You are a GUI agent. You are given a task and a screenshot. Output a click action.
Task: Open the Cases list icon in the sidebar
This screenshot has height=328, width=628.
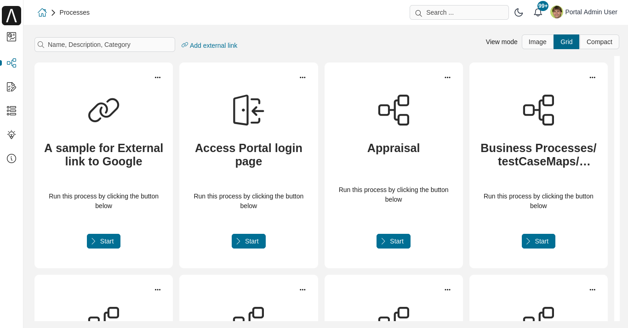11,111
